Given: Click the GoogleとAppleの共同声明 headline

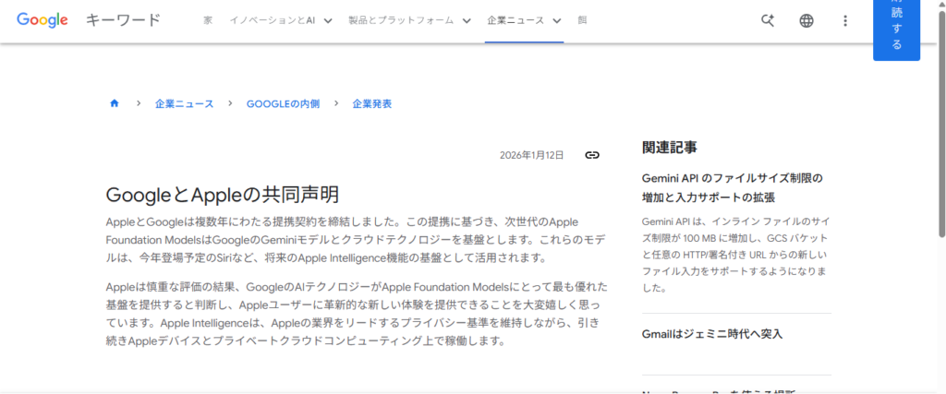Looking at the screenshot, I should (222, 195).
